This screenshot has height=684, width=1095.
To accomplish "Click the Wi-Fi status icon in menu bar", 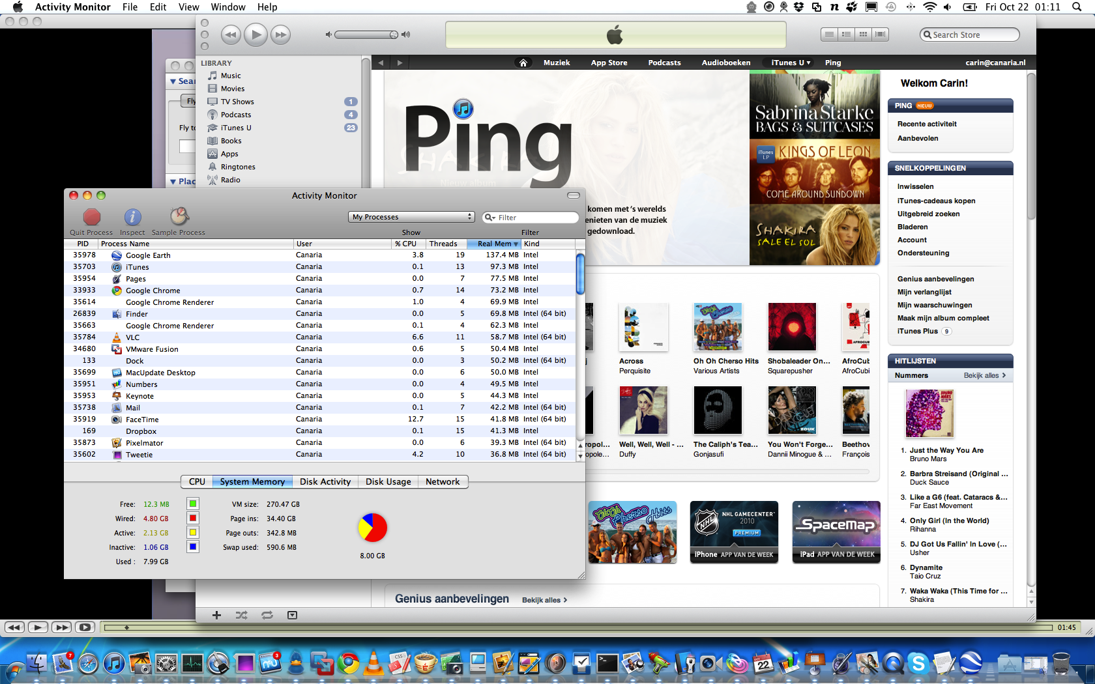I will point(930,7).
